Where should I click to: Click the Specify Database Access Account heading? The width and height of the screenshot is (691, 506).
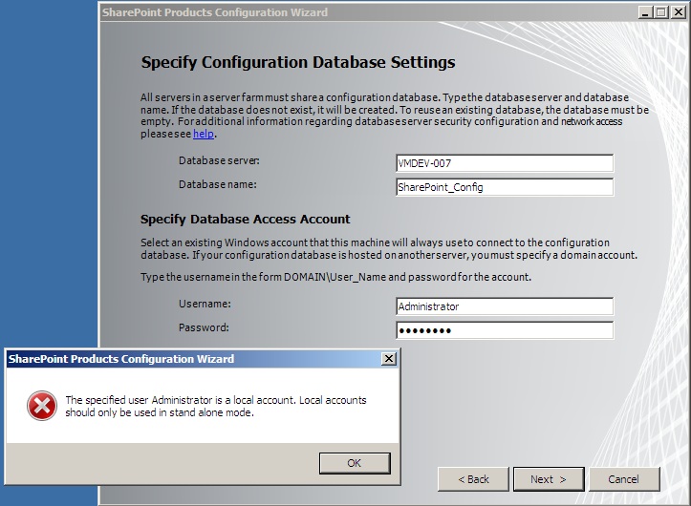pyautogui.click(x=245, y=220)
